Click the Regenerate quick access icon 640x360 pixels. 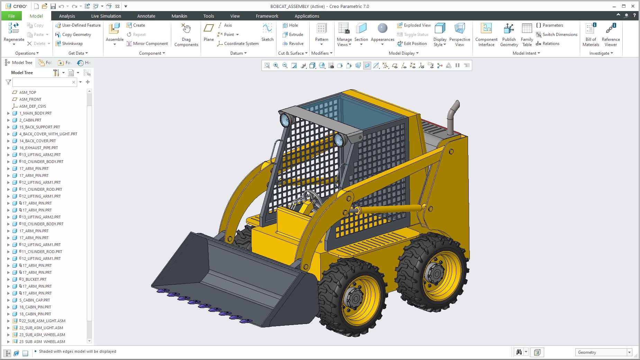coord(87,6)
